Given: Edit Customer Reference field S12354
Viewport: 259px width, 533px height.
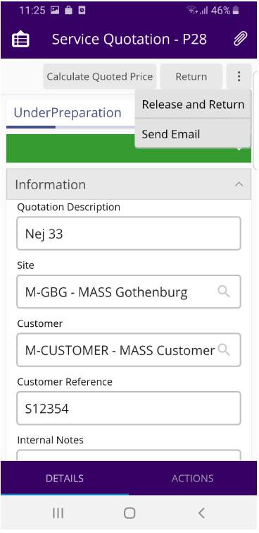Looking at the screenshot, I should 129,408.
